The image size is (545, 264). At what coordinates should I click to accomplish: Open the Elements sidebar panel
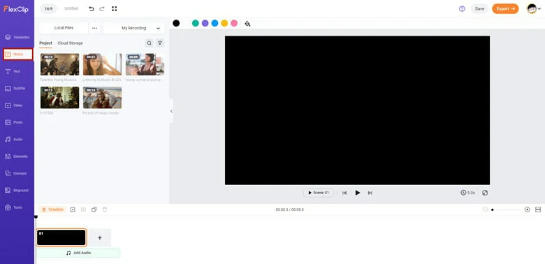tap(16, 156)
